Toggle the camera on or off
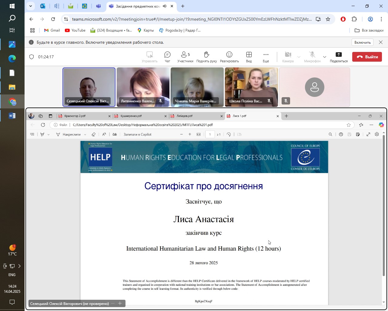The width and height of the screenshot is (388, 311). click(288, 57)
